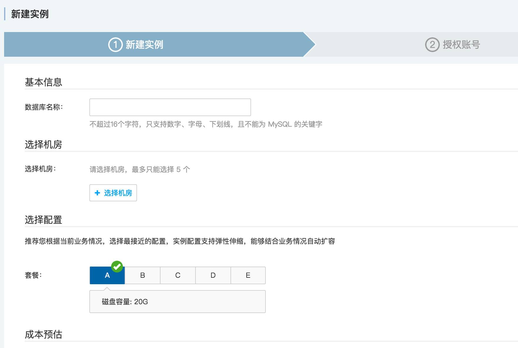518x348 pixels.
Task: Focus the 数据库名称 input field
Action: [x=170, y=107]
